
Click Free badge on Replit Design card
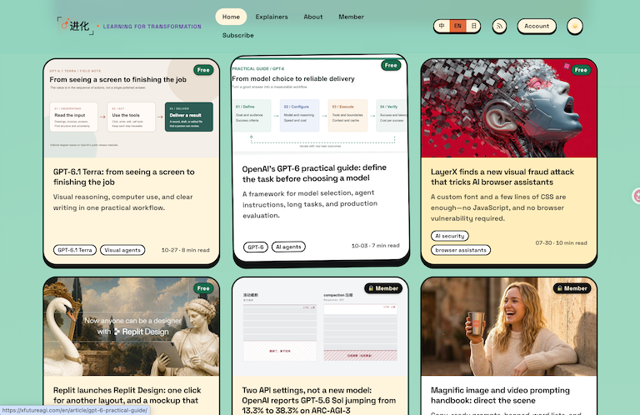(x=203, y=288)
